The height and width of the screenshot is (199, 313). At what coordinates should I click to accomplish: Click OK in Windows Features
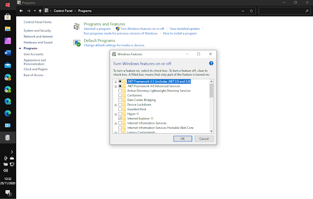182,139
